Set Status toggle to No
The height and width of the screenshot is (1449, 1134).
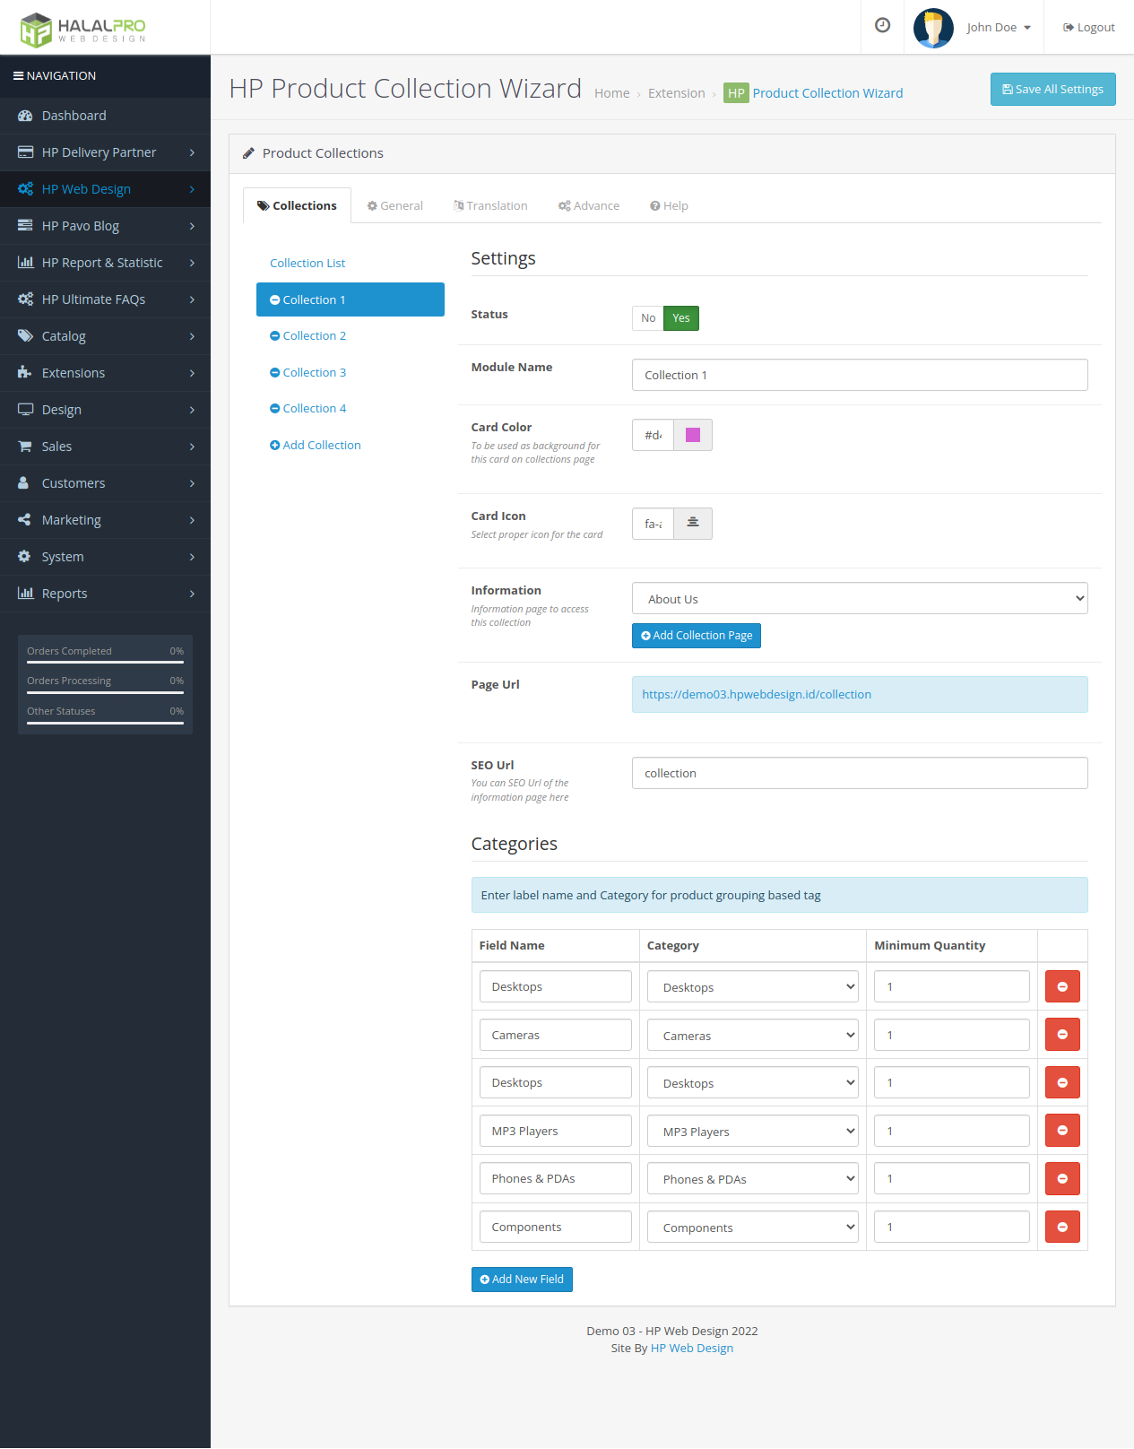coord(648,318)
